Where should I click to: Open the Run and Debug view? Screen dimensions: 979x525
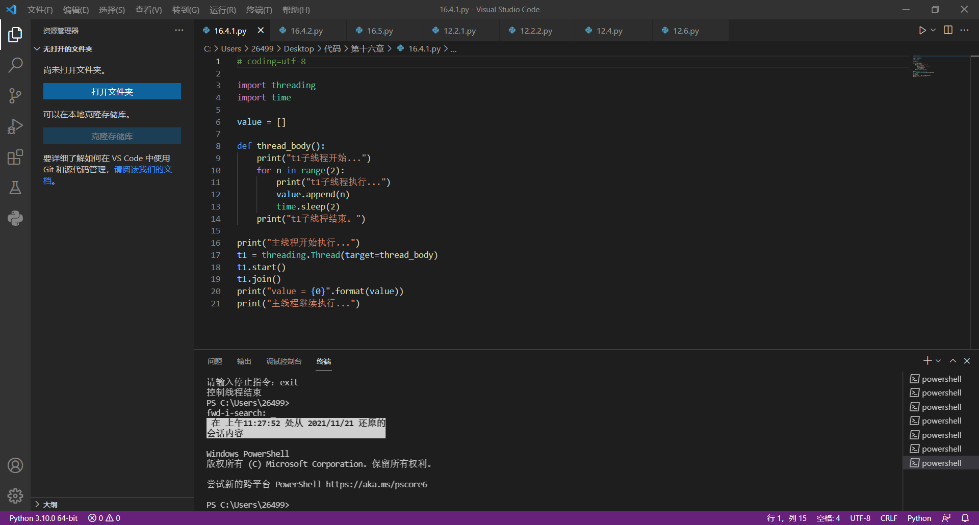coord(15,126)
